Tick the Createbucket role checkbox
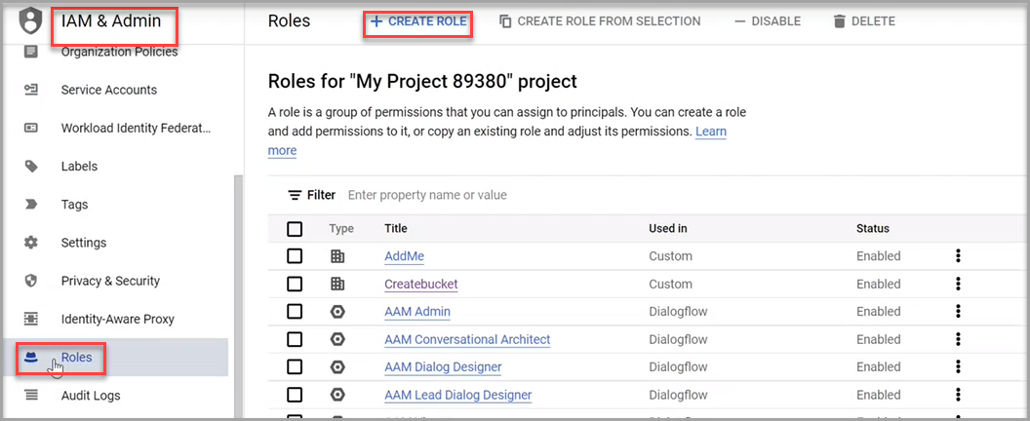1030x421 pixels. tap(295, 284)
